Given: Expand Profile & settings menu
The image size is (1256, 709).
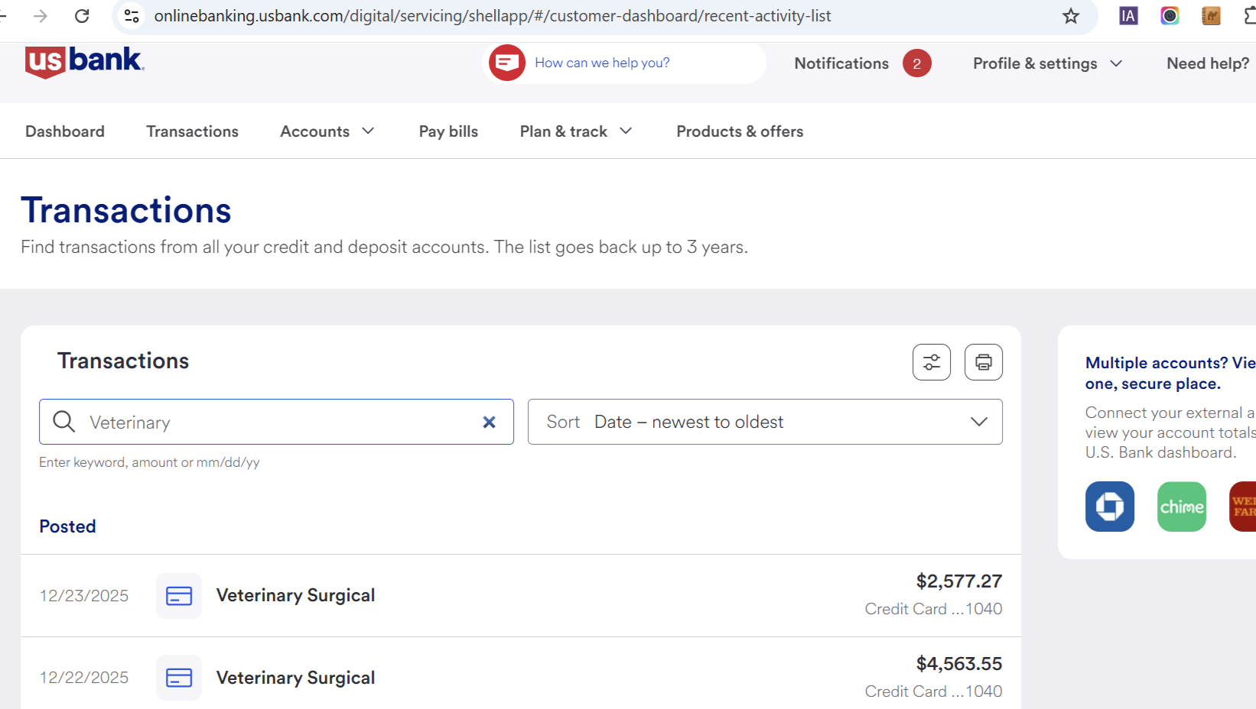Looking at the screenshot, I should pos(1047,63).
